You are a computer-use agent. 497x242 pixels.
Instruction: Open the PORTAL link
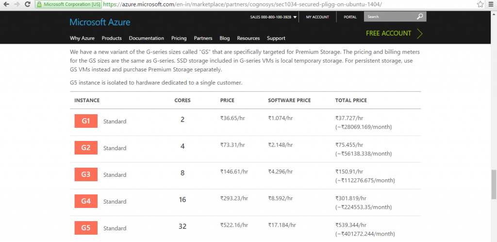pos(350,17)
